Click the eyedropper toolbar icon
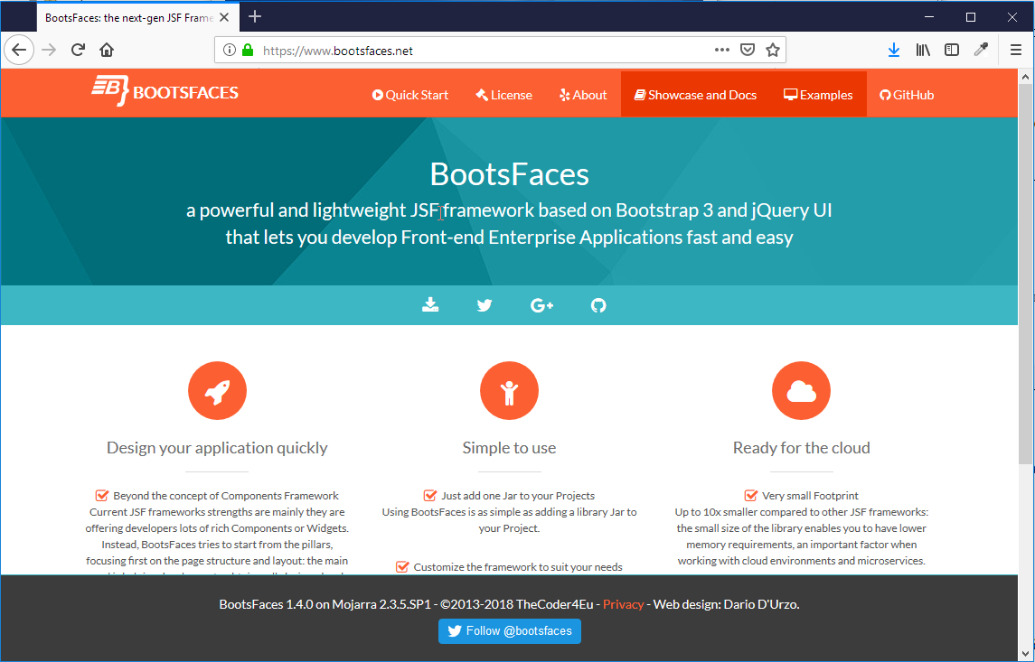 (981, 50)
